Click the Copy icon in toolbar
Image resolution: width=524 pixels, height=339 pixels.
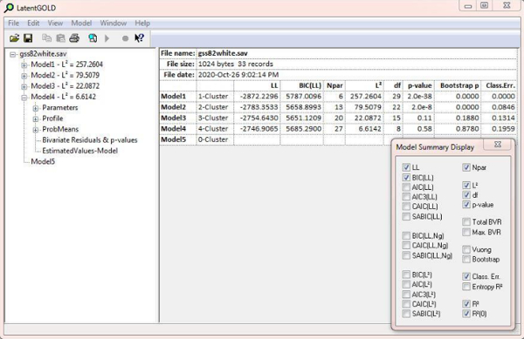pyautogui.click(x=46, y=38)
